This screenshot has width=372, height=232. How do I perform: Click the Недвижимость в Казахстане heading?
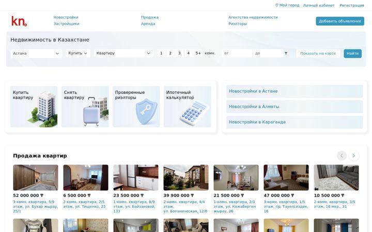pyautogui.click(x=50, y=40)
